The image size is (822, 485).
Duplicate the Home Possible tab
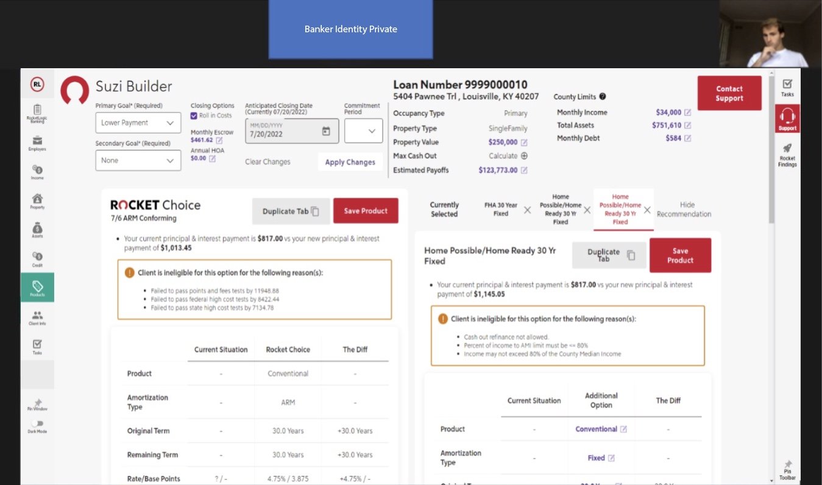click(x=609, y=255)
